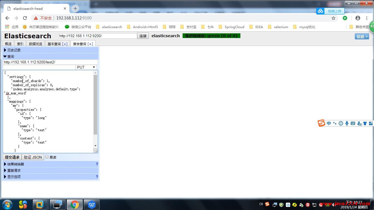
Task: Expand the 显示选项 section
Action: pos(51,177)
